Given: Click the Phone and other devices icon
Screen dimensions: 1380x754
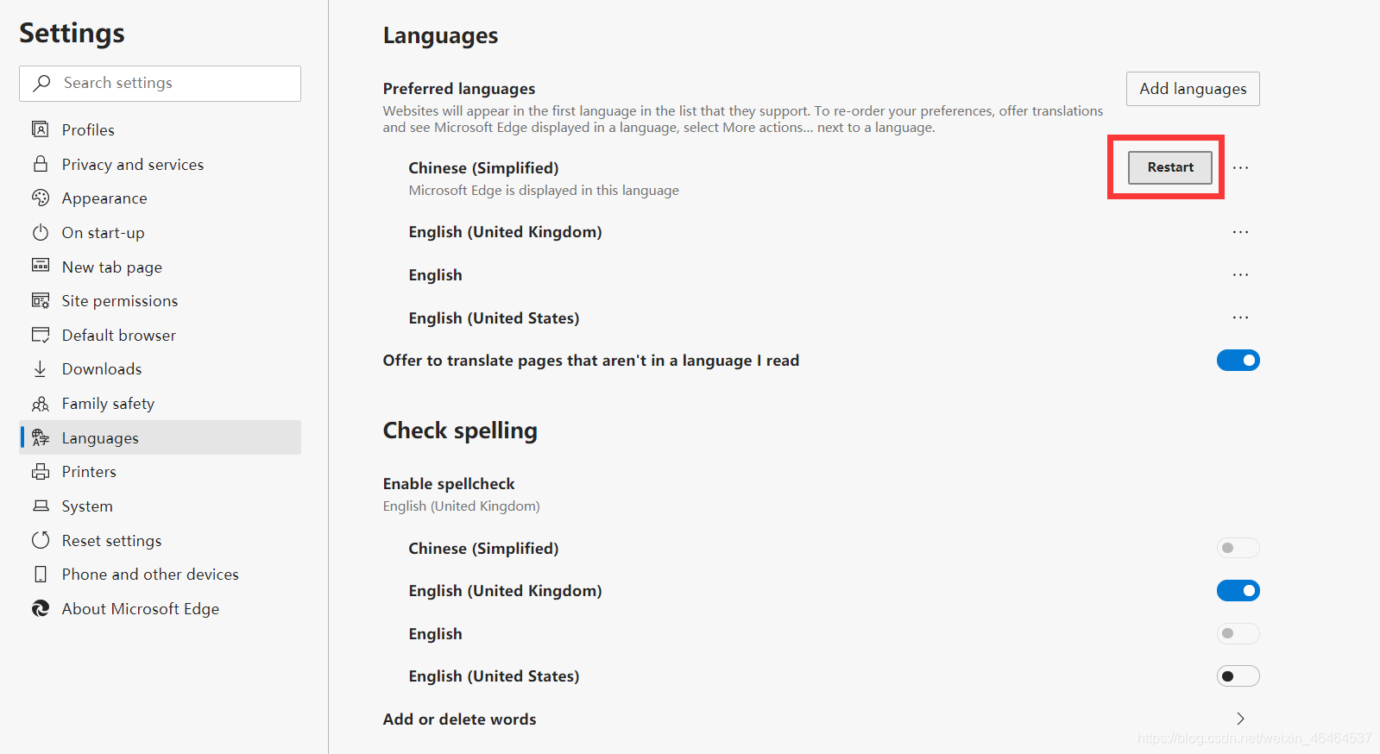Looking at the screenshot, I should tap(41, 575).
